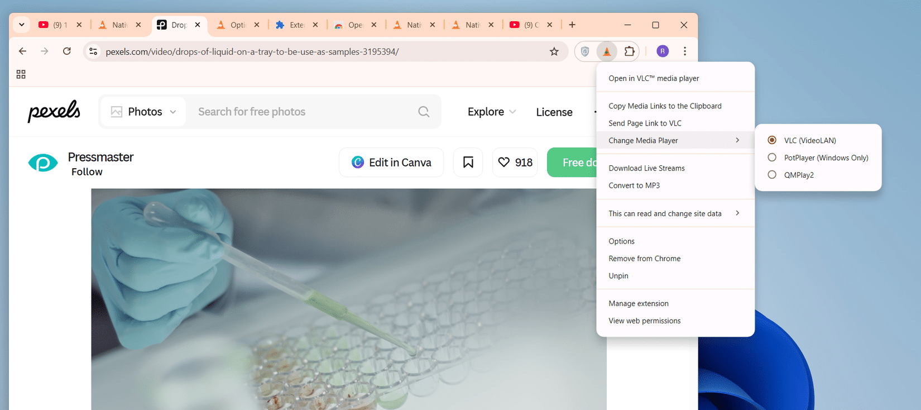This screenshot has width=921, height=410.
Task: Save video to collection with bookmark icon
Action: (468, 163)
